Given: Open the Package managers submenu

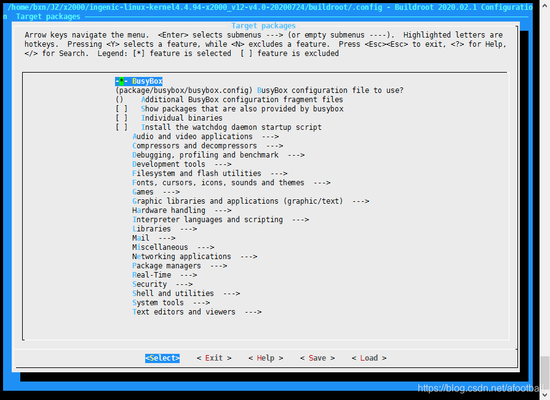Looking at the screenshot, I should pyautogui.click(x=180, y=266).
